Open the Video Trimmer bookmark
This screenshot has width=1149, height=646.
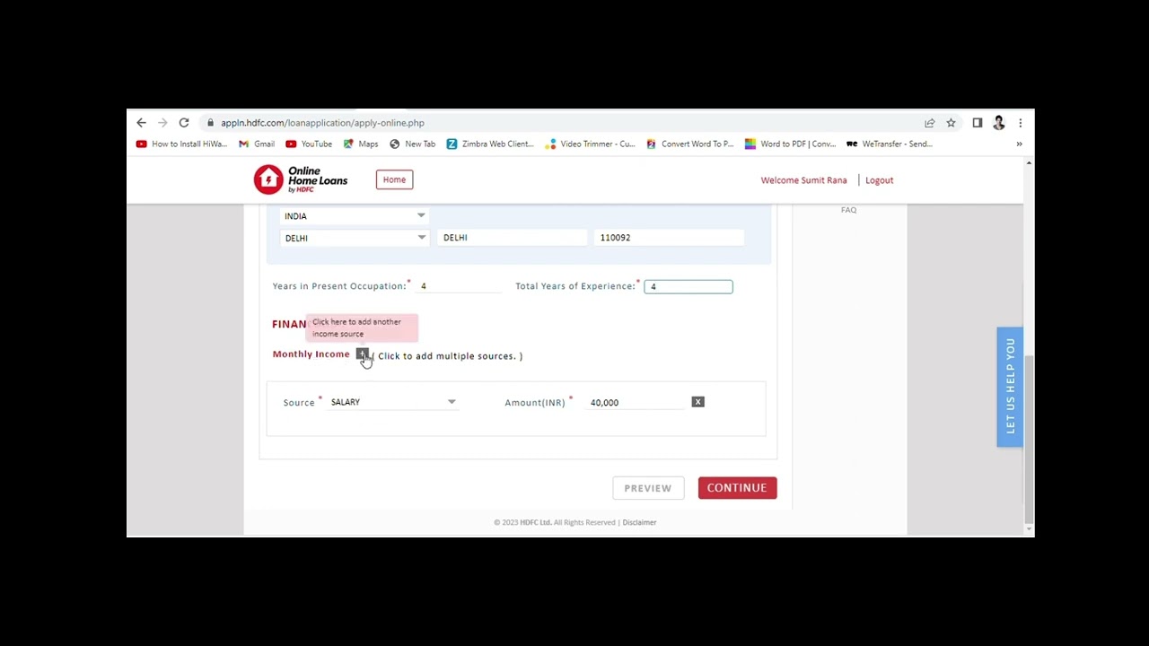tap(591, 144)
